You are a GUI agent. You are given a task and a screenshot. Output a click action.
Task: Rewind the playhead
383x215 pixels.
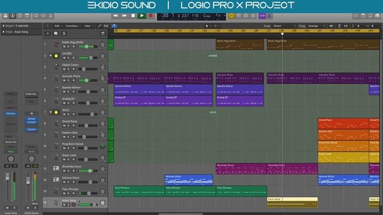tap(115, 16)
